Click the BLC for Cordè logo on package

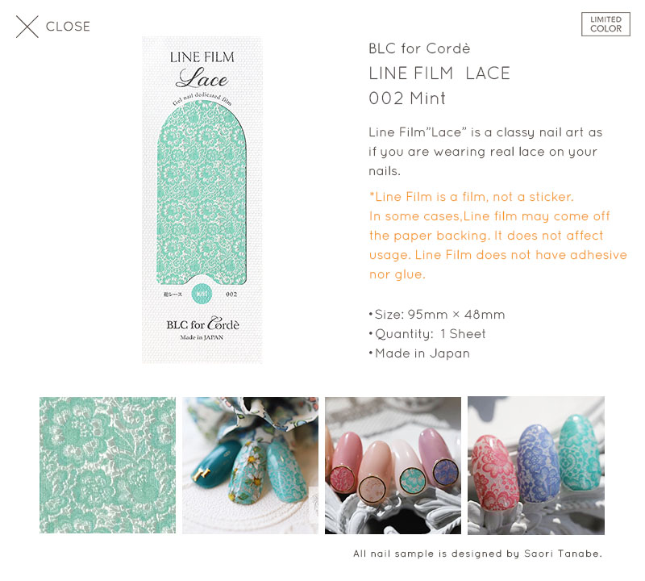click(202, 324)
